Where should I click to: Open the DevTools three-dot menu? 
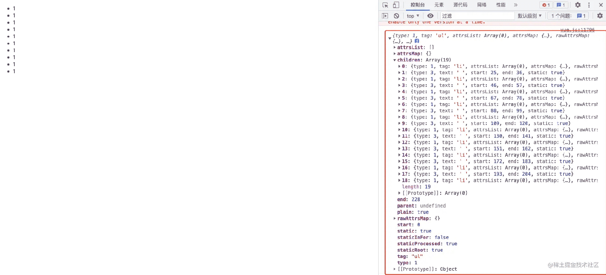tap(589, 5)
